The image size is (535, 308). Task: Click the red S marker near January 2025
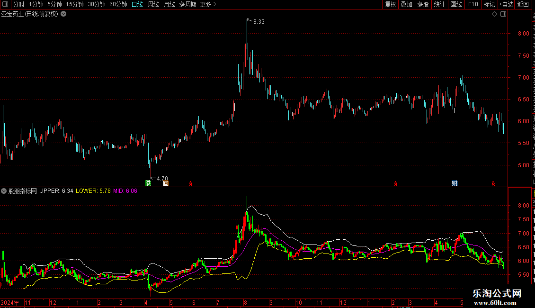(x=396, y=184)
